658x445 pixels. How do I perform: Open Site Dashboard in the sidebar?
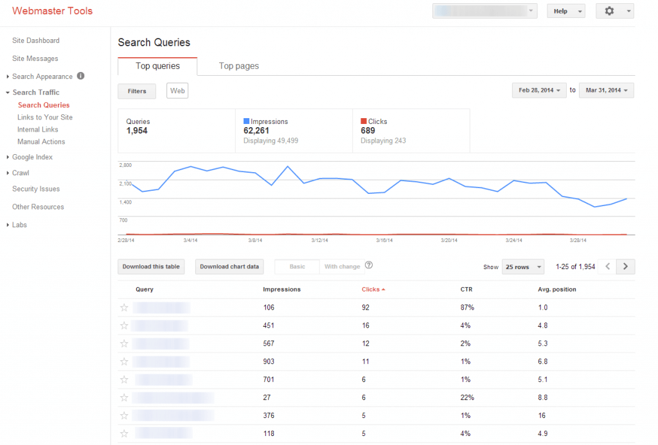pyautogui.click(x=36, y=40)
